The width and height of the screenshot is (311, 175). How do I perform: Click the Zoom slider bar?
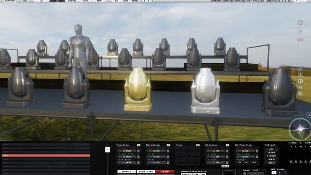tap(256, 174)
